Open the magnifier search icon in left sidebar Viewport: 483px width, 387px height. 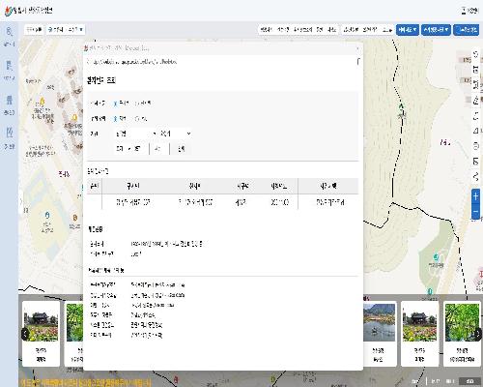tap(10, 32)
